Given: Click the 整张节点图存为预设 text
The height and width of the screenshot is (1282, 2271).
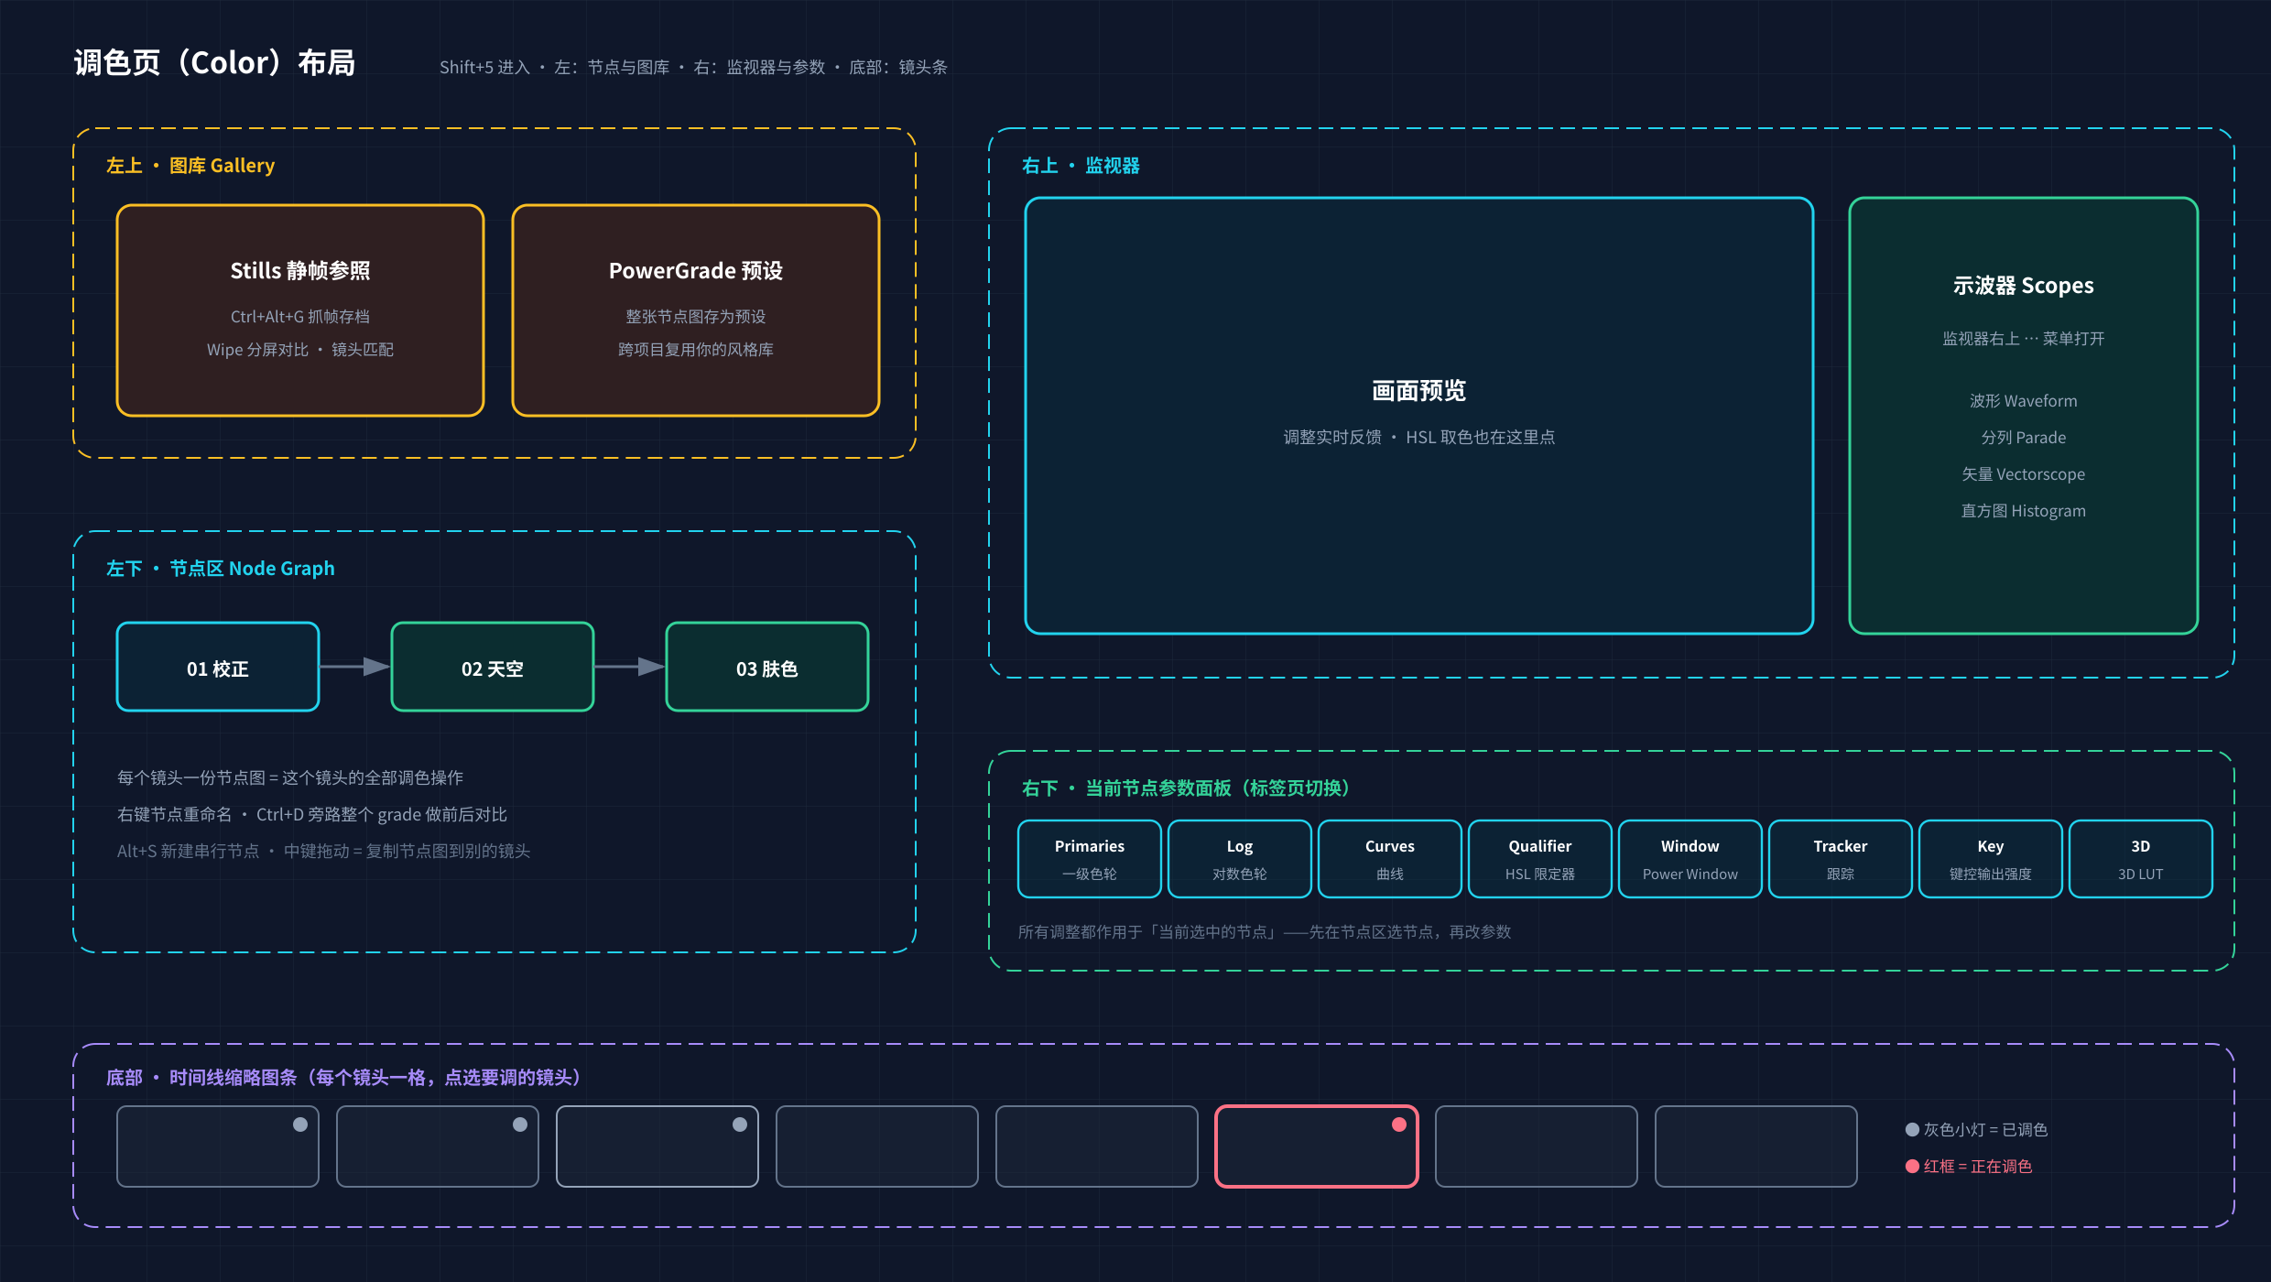Looking at the screenshot, I should click(x=696, y=317).
